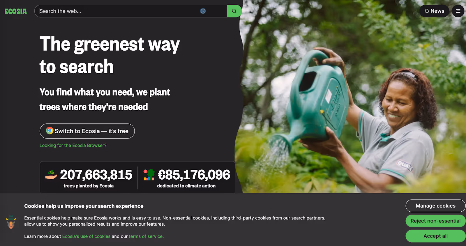Click the green magnifier search button
The height and width of the screenshot is (246, 466).
pos(234,11)
